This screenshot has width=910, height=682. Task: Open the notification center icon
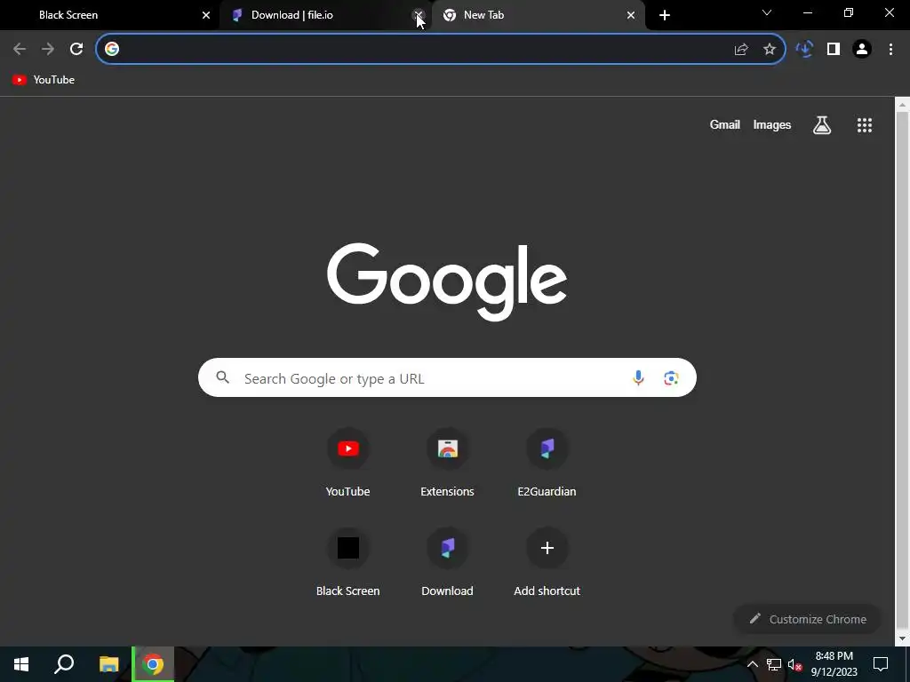pos(881,664)
